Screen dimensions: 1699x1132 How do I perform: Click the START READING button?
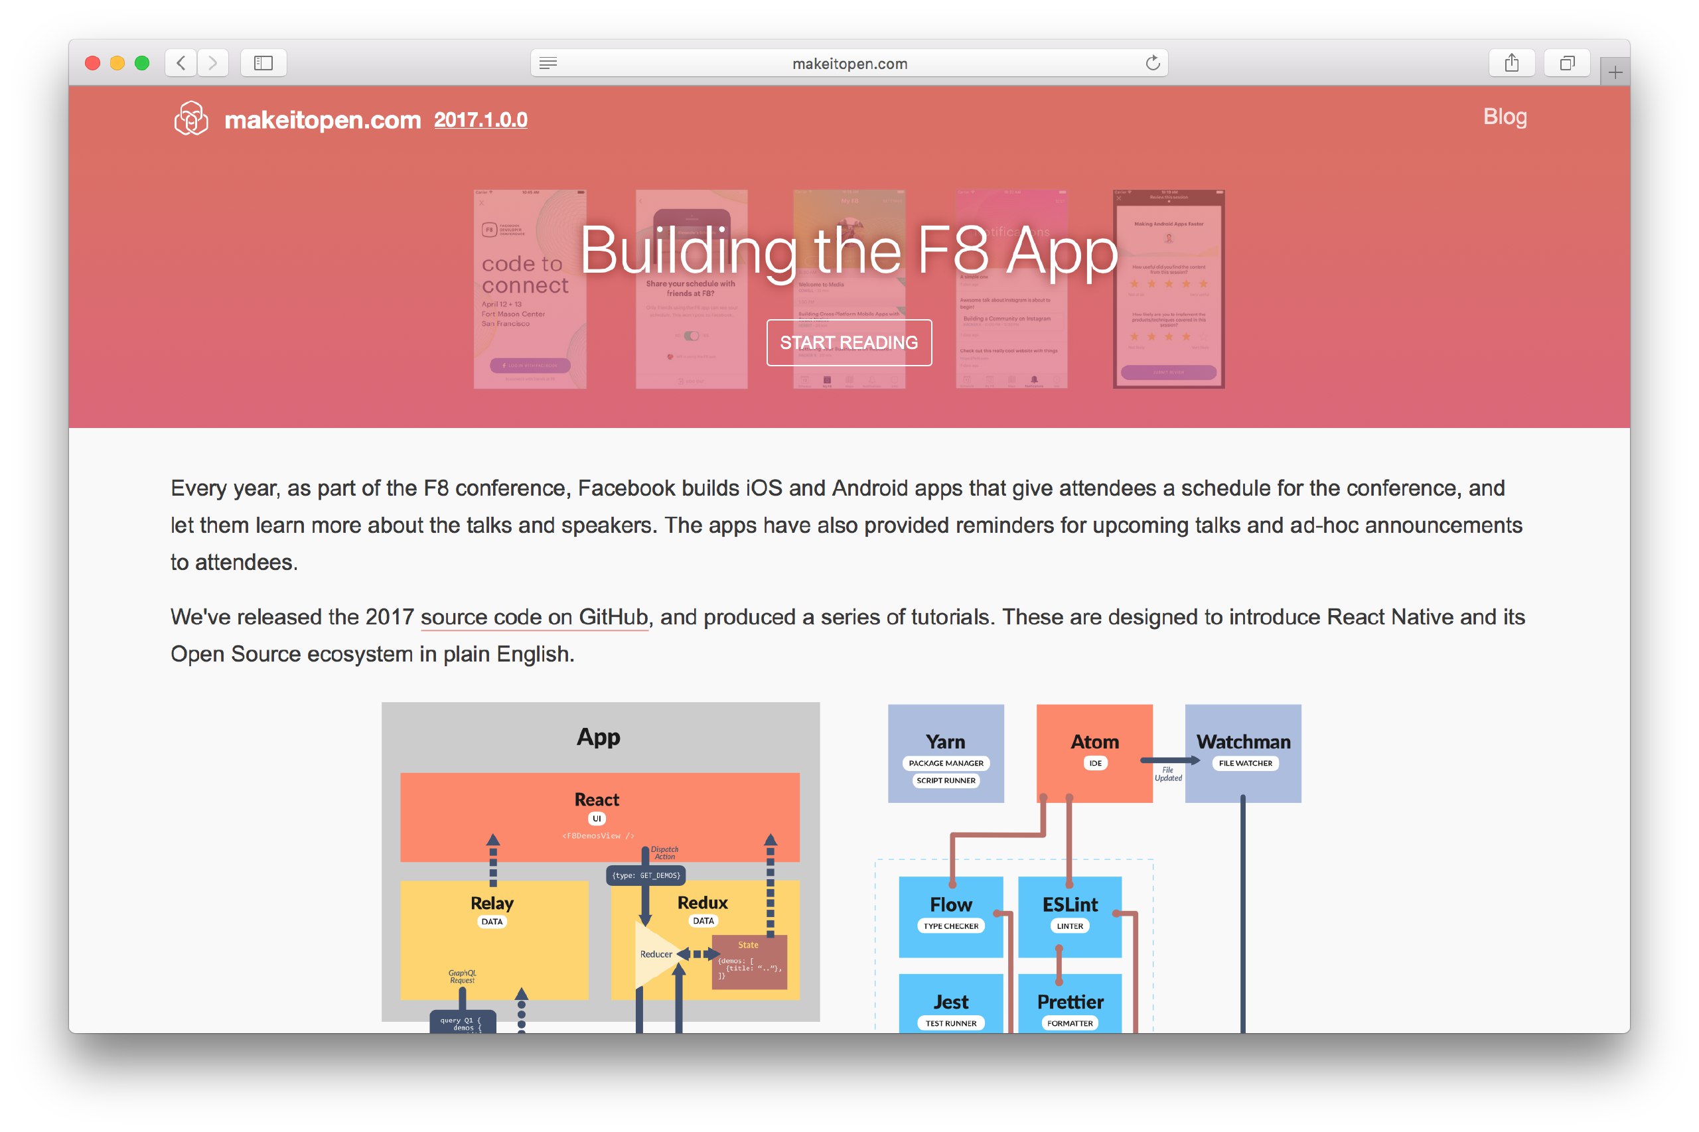(x=848, y=342)
